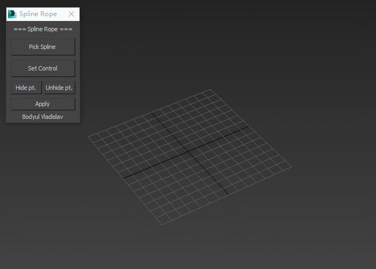The width and height of the screenshot is (376, 269).
Task: Show points using the Unhide pt. button
Action: (59, 88)
